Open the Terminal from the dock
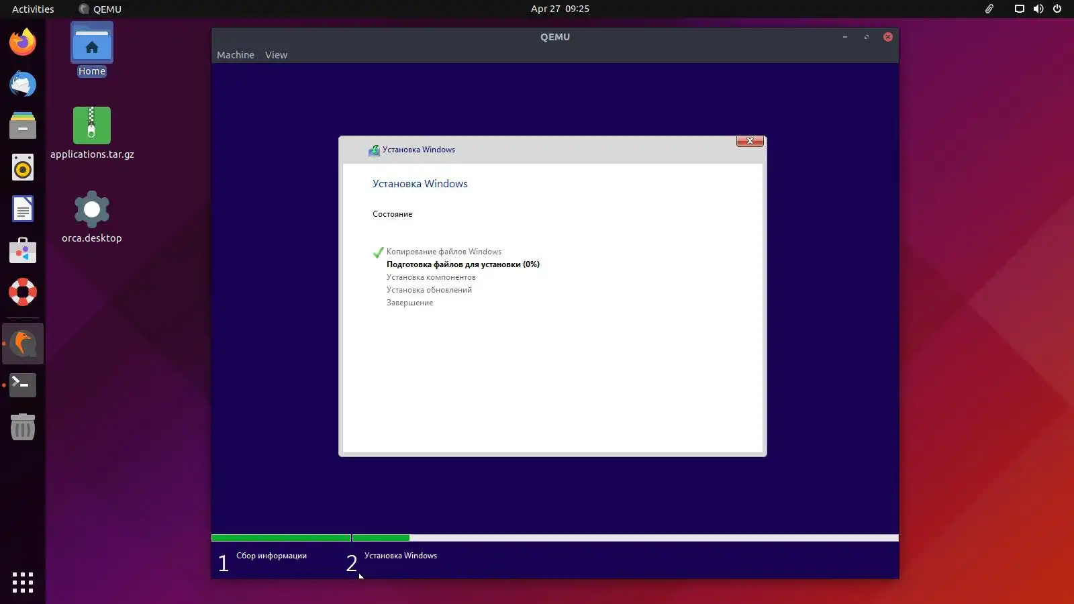 click(x=23, y=385)
